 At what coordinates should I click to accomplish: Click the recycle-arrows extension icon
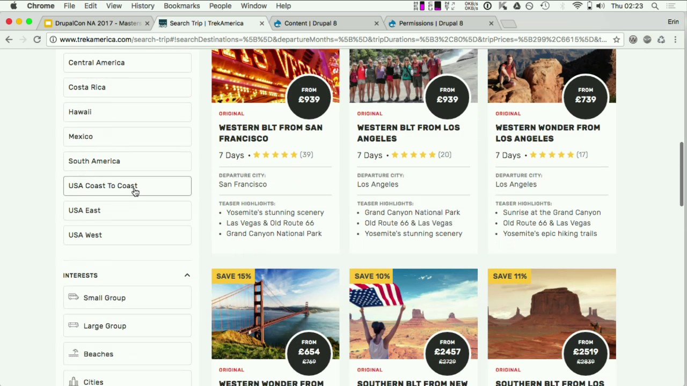click(x=661, y=39)
